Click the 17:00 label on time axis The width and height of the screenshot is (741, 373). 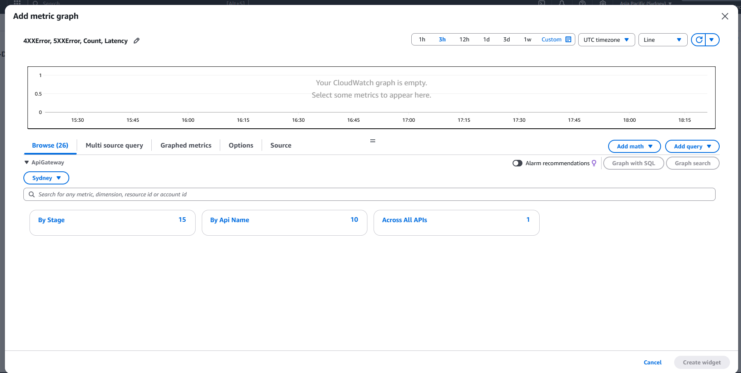pyautogui.click(x=409, y=120)
